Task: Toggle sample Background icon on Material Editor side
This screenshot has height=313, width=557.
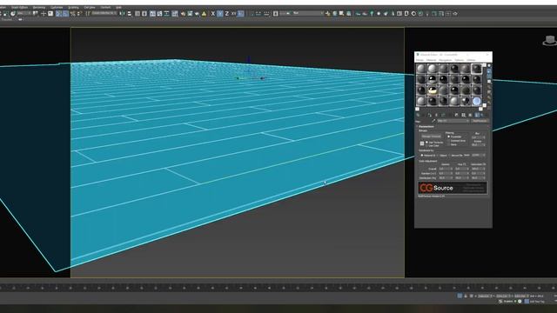Action: [x=489, y=77]
